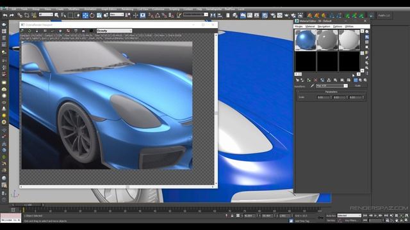This screenshot has height=230, width=410.
Task: Open the reference coordinate system dropdown
Action: click(x=117, y=15)
